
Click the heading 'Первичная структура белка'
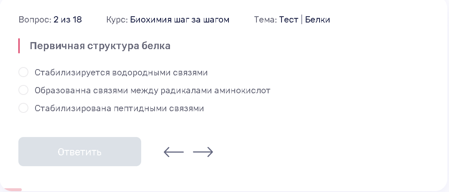[x=100, y=46]
